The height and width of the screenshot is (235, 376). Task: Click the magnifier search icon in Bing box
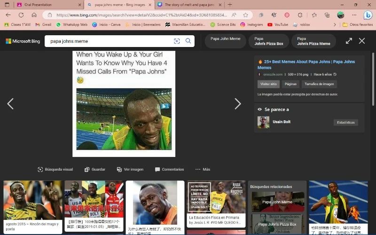188,41
